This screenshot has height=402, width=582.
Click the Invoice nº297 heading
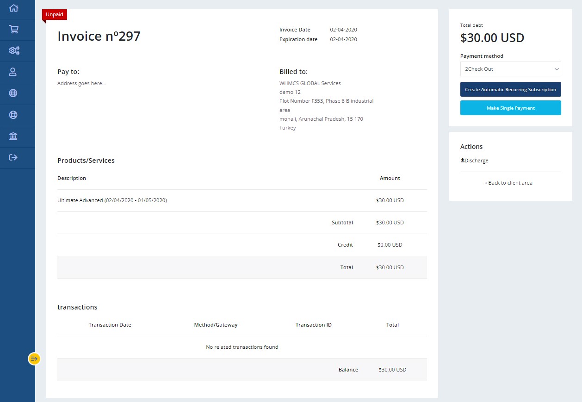(x=99, y=36)
